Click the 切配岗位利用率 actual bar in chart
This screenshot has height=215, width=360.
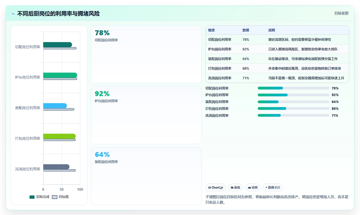[x=57, y=45]
